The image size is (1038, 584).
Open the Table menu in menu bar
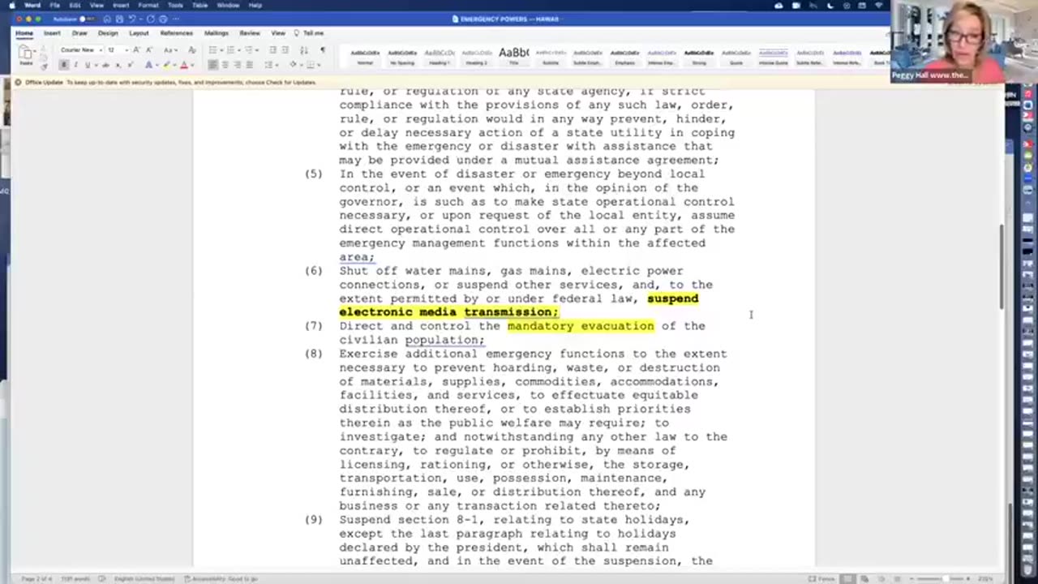[199, 5]
